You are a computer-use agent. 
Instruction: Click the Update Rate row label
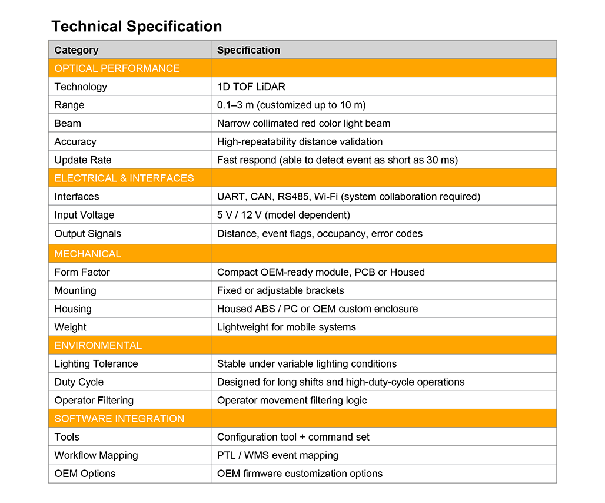tap(83, 160)
